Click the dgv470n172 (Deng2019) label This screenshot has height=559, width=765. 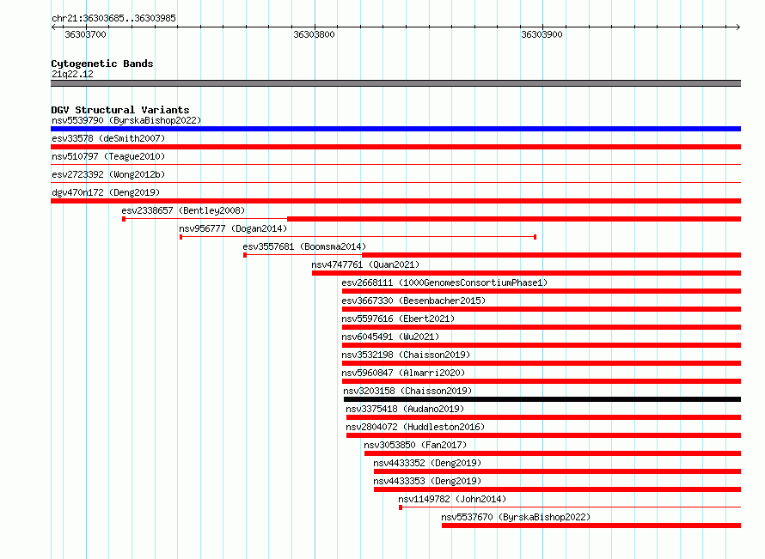click(106, 192)
